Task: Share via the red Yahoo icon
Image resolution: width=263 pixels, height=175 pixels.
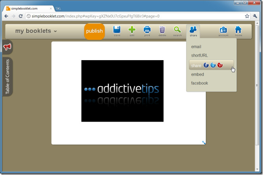Action: pos(220,65)
